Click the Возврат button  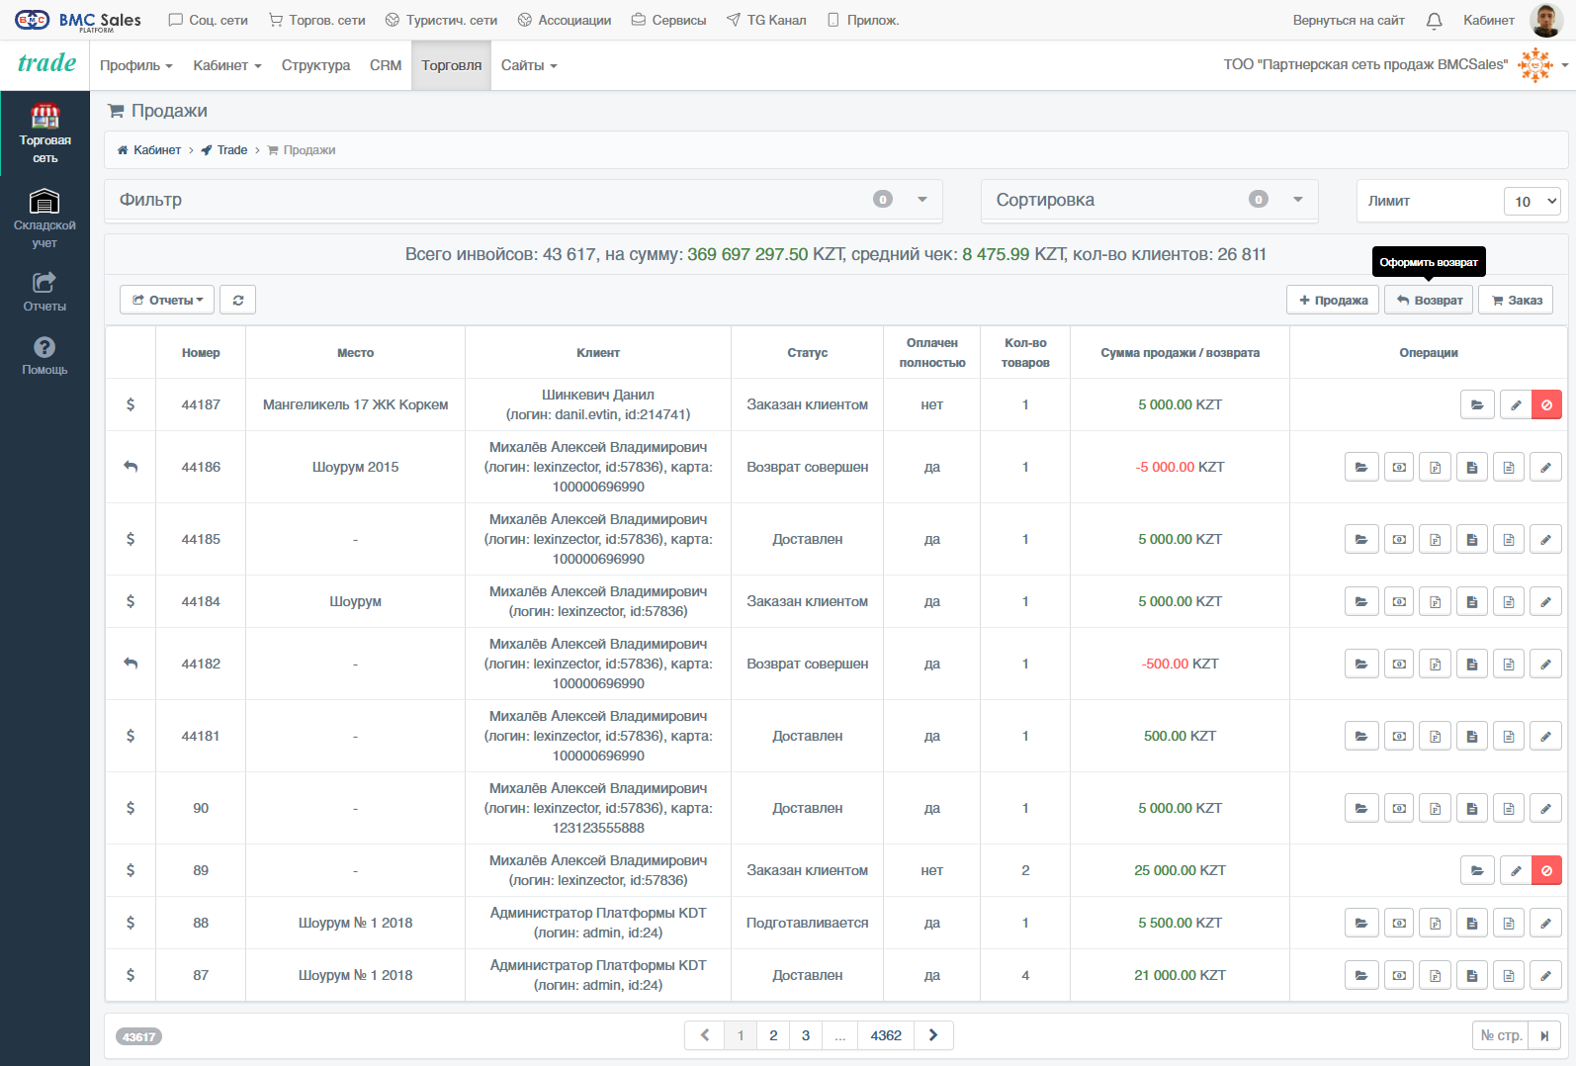(1429, 300)
